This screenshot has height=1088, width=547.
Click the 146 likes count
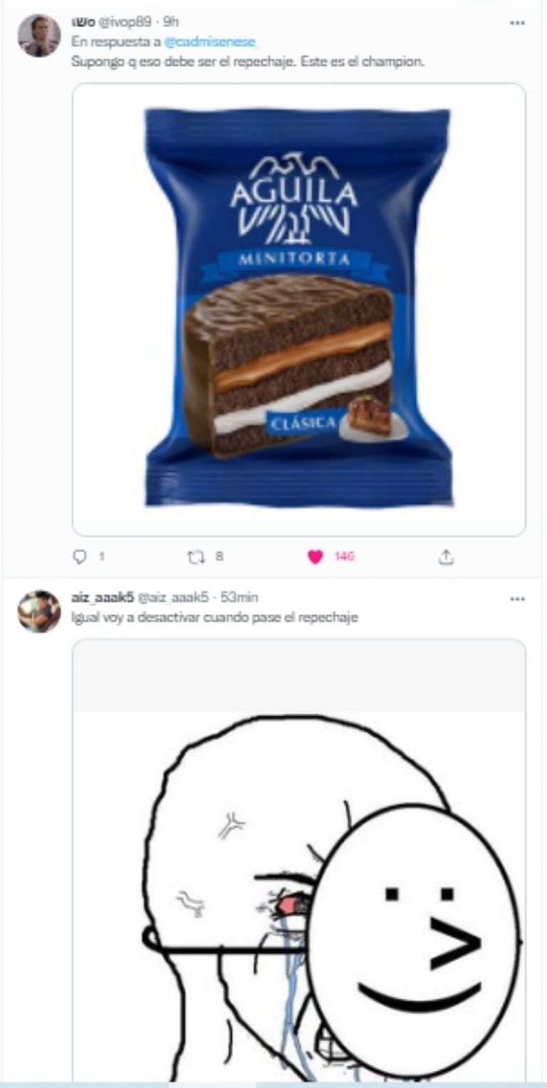[x=344, y=557]
